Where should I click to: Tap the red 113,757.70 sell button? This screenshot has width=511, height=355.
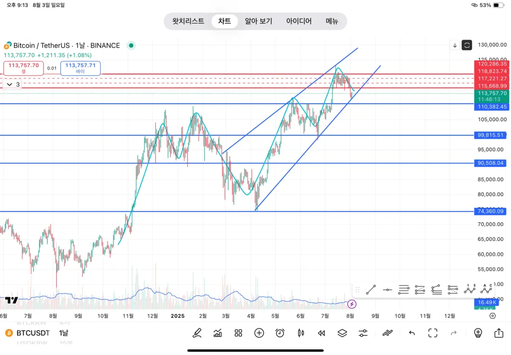click(23, 68)
